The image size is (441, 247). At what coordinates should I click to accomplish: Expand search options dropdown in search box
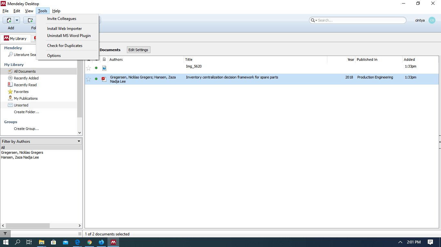314,20
